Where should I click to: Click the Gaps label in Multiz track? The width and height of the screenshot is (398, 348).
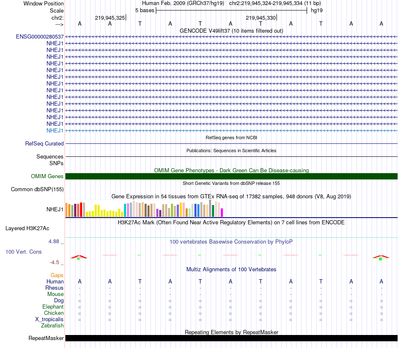(57, 275)
